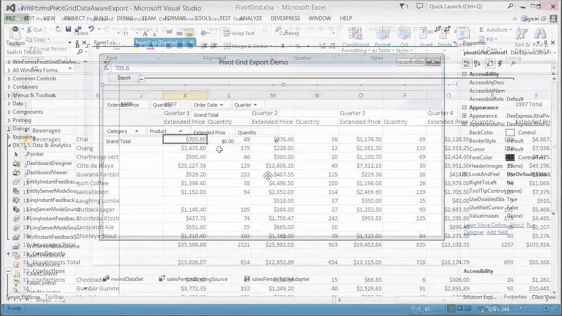Viewport: 562px width, 316px height.
Task: Pick the DashboardDesigner toolbox icon
Action: tap(16, 164)
